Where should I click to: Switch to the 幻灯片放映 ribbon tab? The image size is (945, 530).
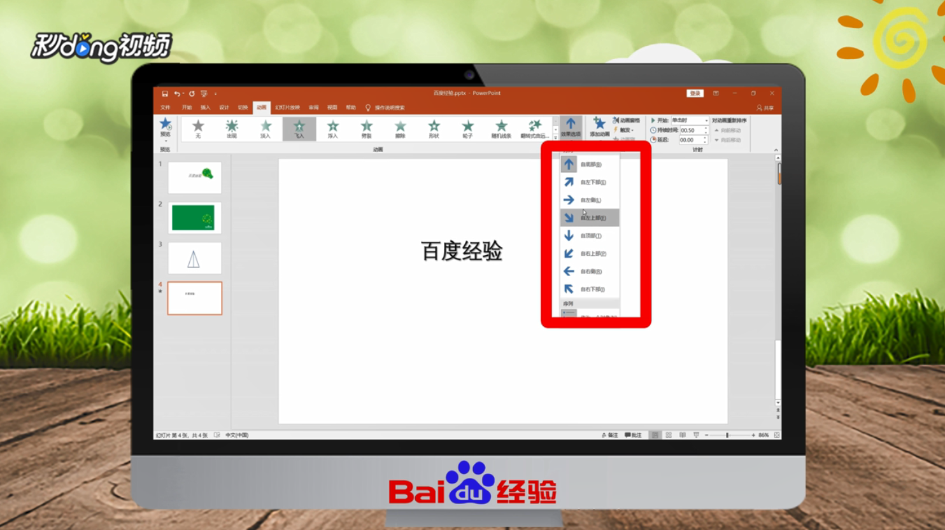pyautogui.click(x=286, y=108)
